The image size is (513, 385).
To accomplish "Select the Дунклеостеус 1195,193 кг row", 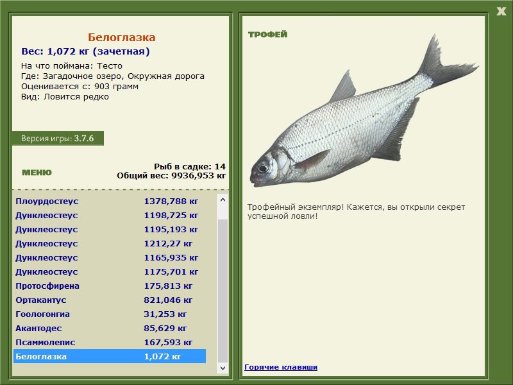I will coord(110,230).
